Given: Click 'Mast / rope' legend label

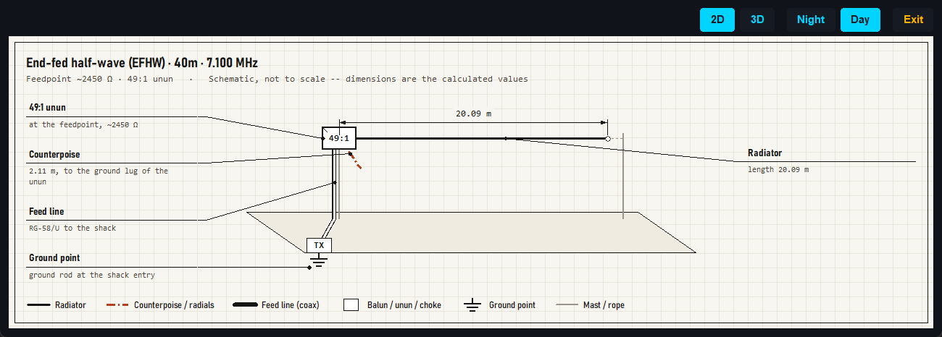Looking at the screenshot, I should [604, 305].
